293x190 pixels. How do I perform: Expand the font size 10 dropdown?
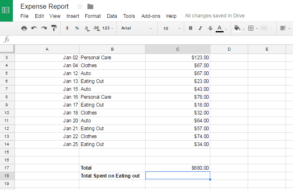172,29
